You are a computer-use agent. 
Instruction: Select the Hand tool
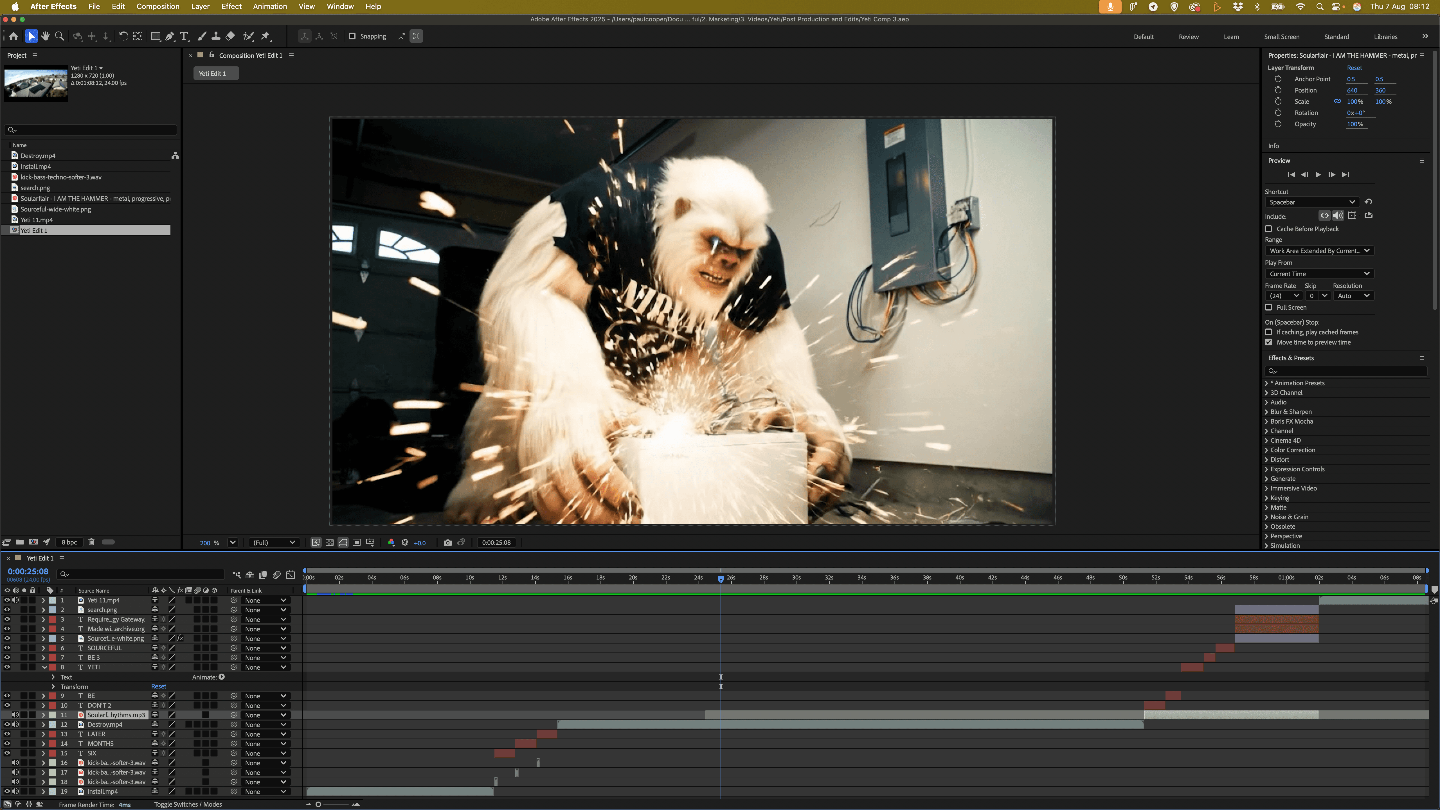pos(45,36)
